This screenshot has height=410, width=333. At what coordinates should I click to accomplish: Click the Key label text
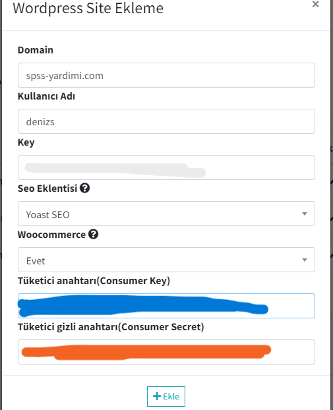[x=26, y=143]
